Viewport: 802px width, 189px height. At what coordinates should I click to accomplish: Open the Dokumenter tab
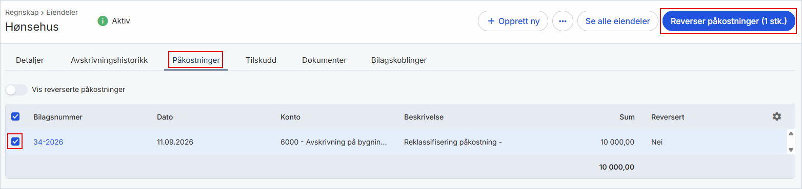(x=324, y=60)
